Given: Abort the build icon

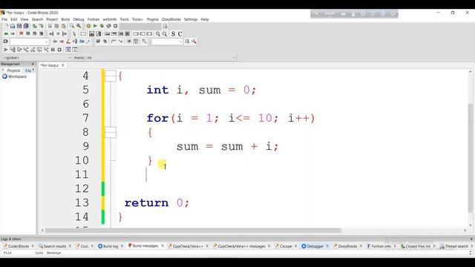Looking at the screenshot, I should [116, 26].
